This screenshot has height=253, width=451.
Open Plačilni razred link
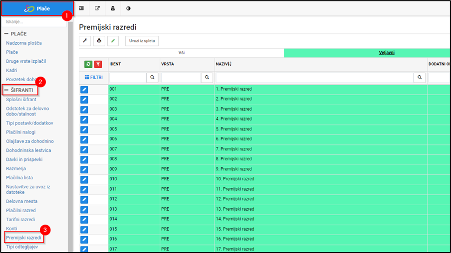click(21, 210)
